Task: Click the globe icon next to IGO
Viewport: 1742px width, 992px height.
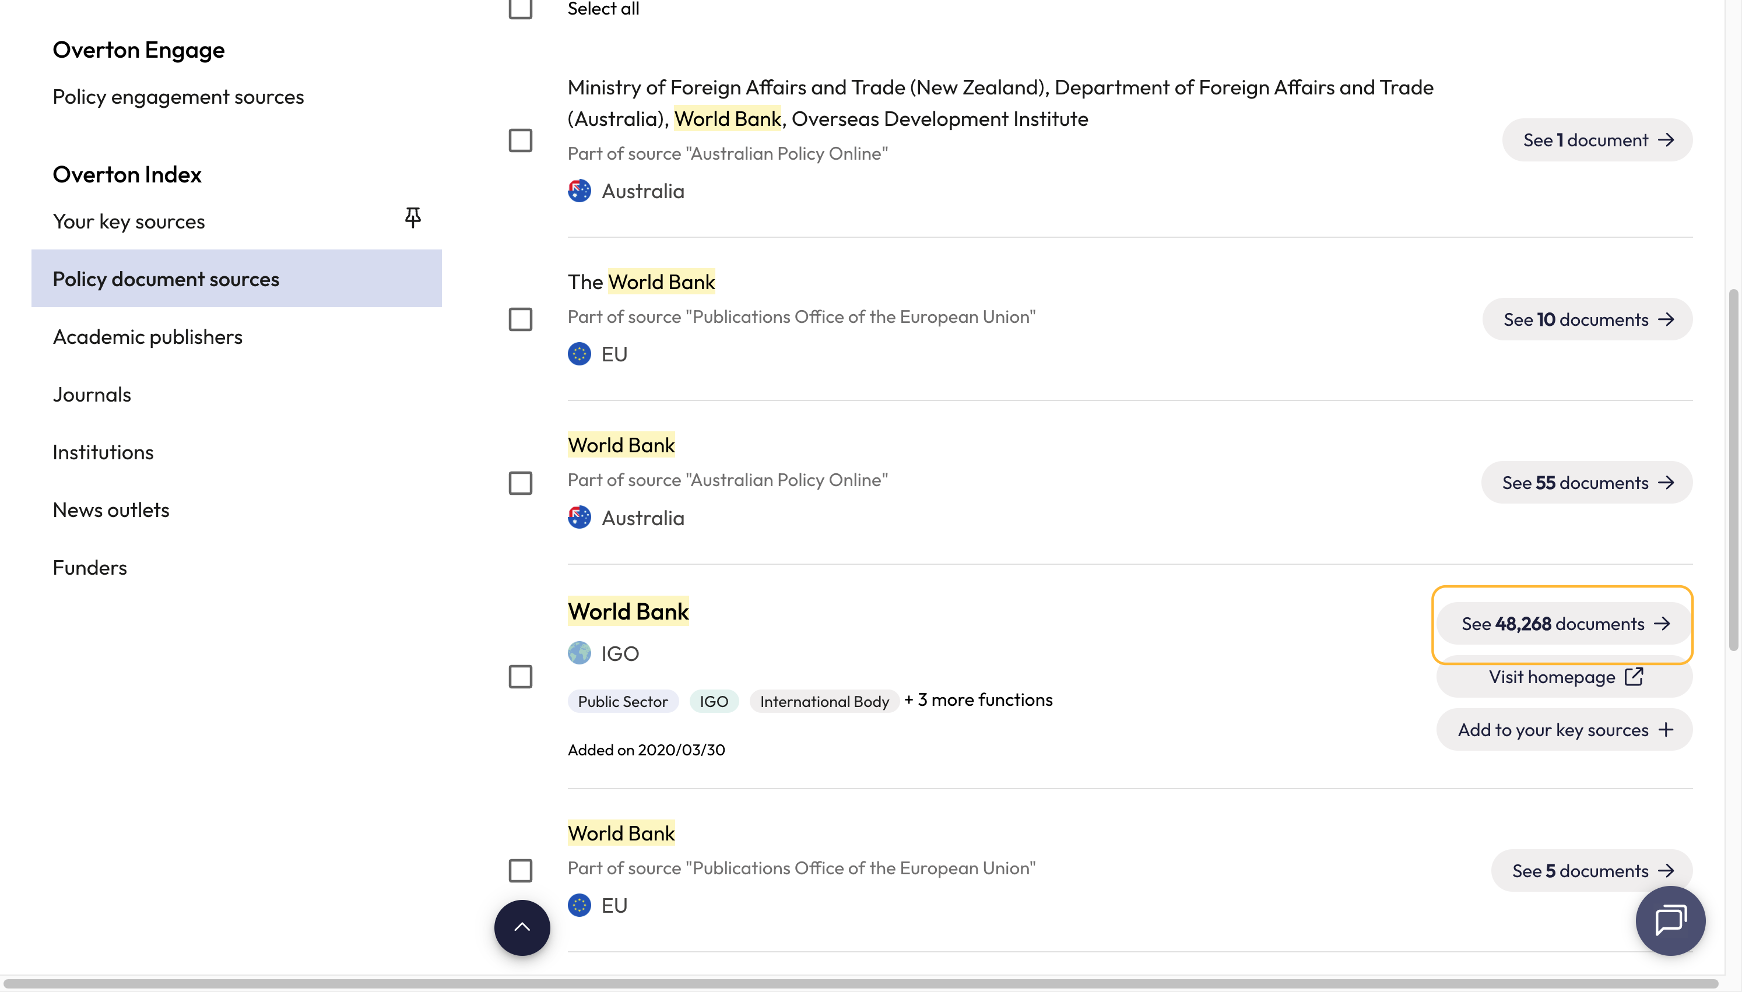Action: pos(579,653)
